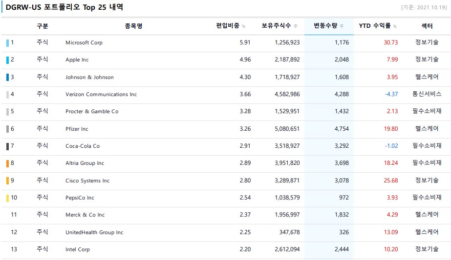Open UnitedHealth Group Inc entry
451x260 pixels.
94,232
